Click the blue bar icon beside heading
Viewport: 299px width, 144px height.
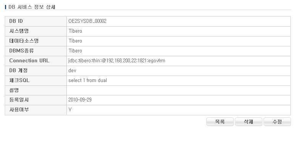pyautogui.click(x=5, y=7)
